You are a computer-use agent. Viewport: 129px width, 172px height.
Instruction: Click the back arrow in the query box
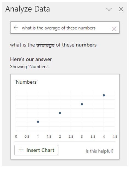click(x=16, y=28)
